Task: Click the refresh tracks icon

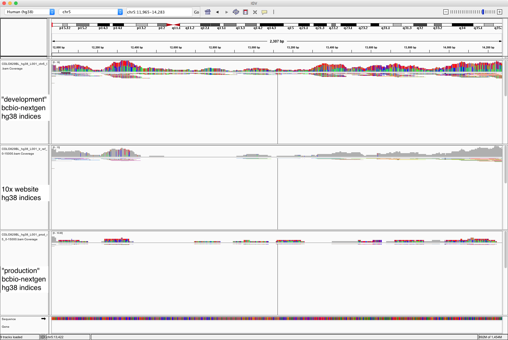Action: 236,12
